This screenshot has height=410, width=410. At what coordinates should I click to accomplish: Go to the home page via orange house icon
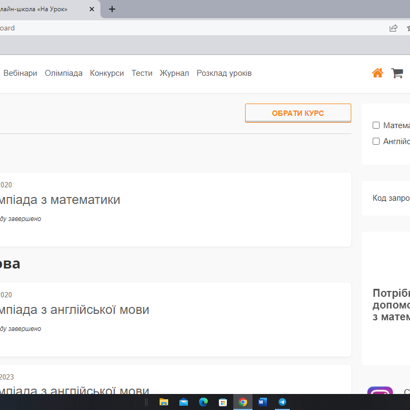coord(377,73)
